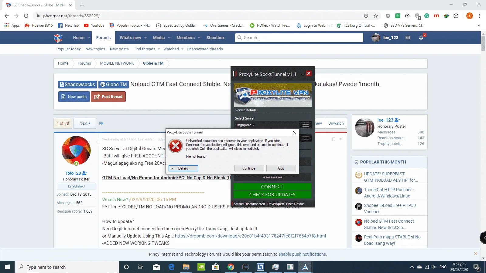The width and height of the screenshot is (486, 273).
Task: Select New topics in the sub-navigation
Action: point(95,49)
